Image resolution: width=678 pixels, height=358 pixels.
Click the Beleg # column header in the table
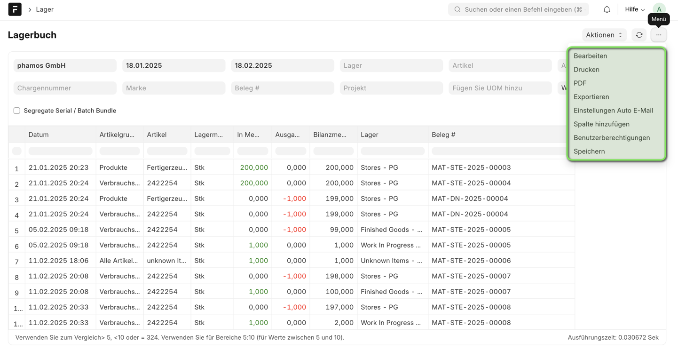click(501, 135)
